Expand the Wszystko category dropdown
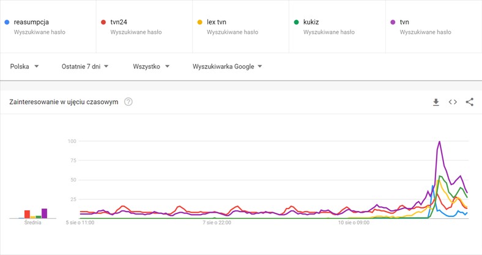Viewport: 482px width, 255px height. 151,67
